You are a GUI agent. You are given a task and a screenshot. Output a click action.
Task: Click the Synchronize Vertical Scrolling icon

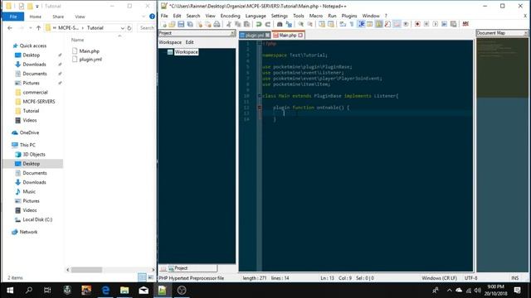click(322, 24)
